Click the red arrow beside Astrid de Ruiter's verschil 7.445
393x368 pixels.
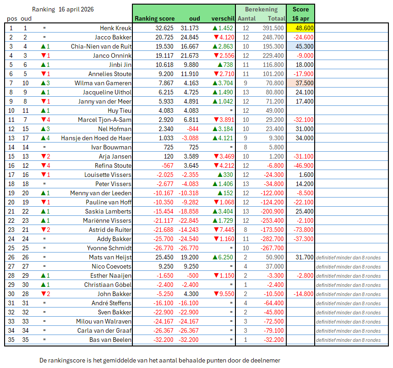pos(214,230)
